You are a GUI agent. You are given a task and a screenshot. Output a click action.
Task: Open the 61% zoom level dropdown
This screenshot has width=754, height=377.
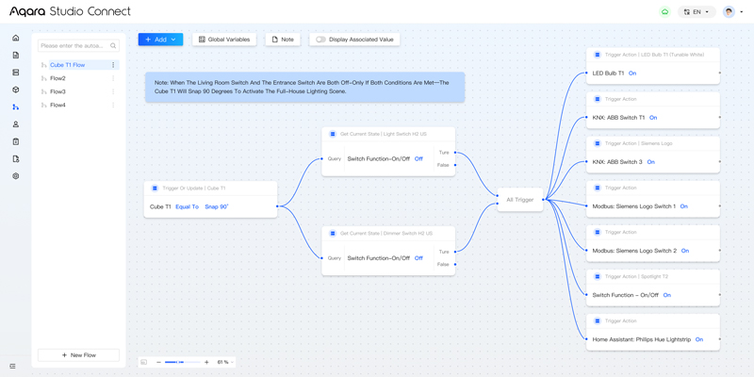click(225, 362)
